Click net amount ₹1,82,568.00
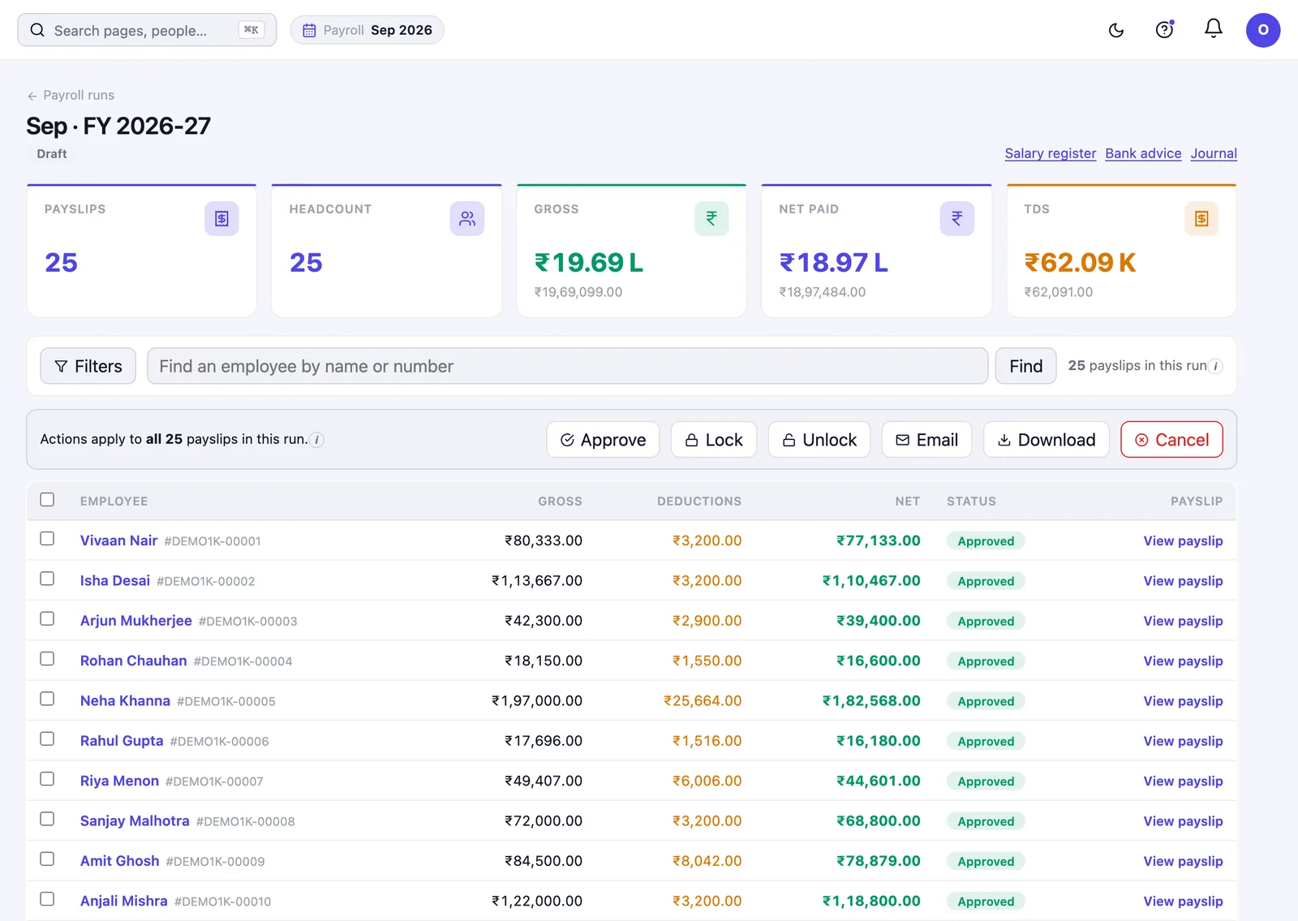This screenshot has width=1298, height=921. click(x=871, y=700)
